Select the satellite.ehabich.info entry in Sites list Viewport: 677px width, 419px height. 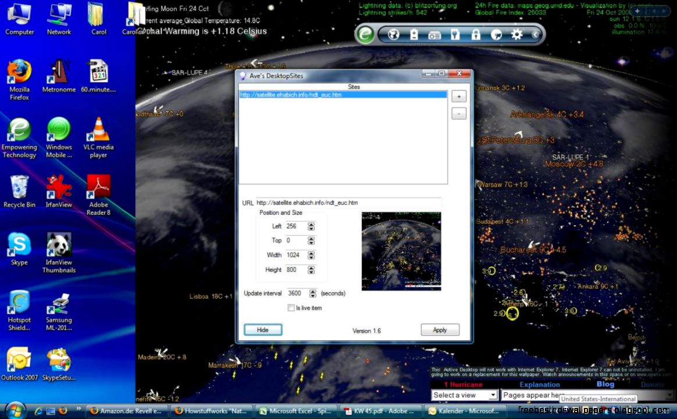342,94
